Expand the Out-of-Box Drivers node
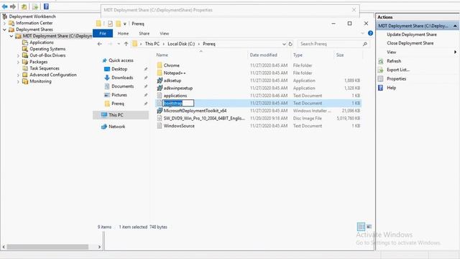This screenshot has width=460, height=259. [18, 55]
